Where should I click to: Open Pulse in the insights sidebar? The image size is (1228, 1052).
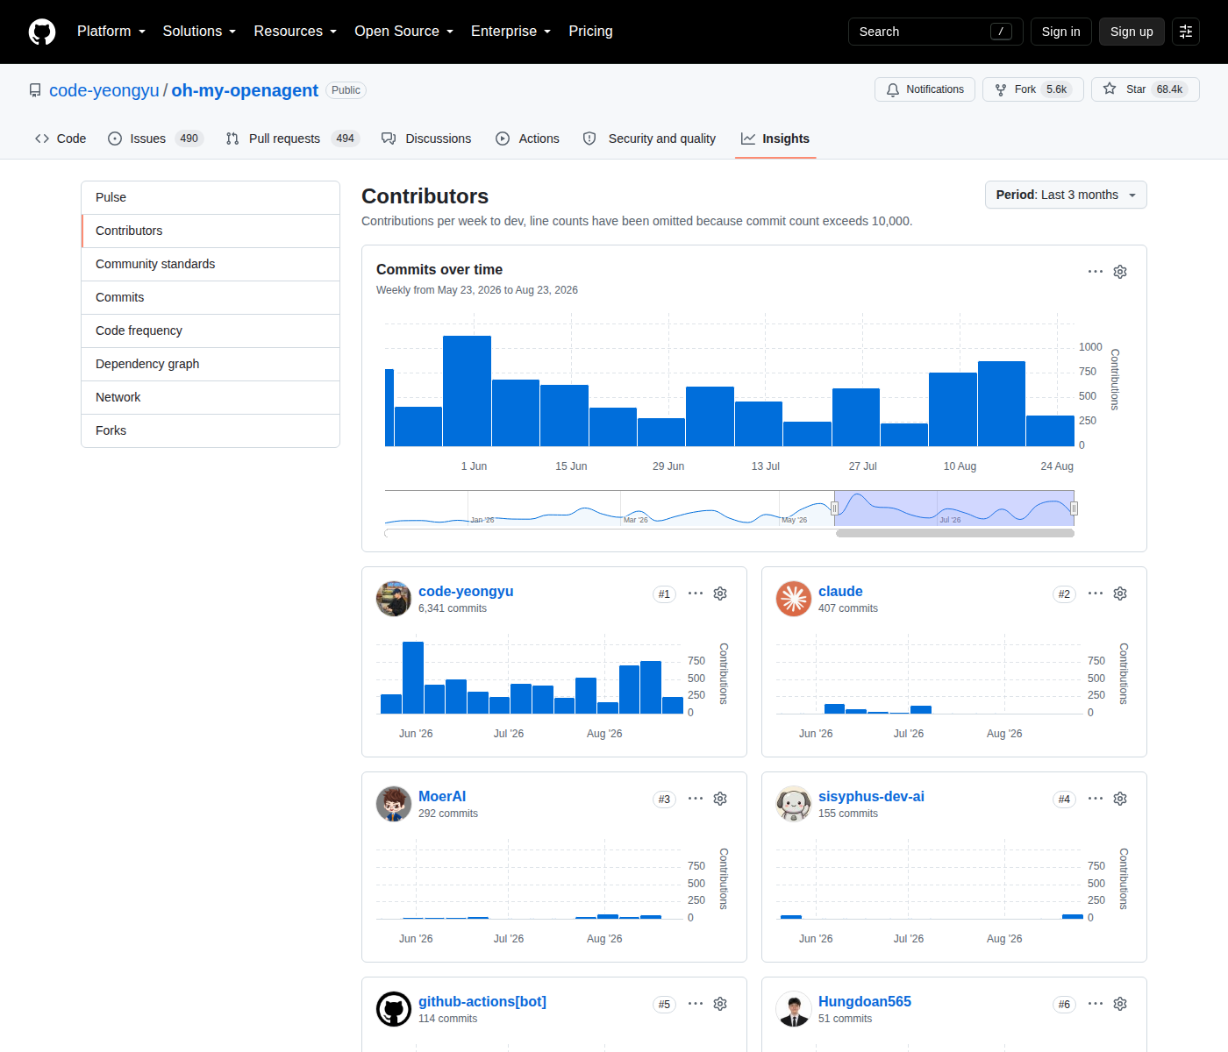click(x=211, y=197)
